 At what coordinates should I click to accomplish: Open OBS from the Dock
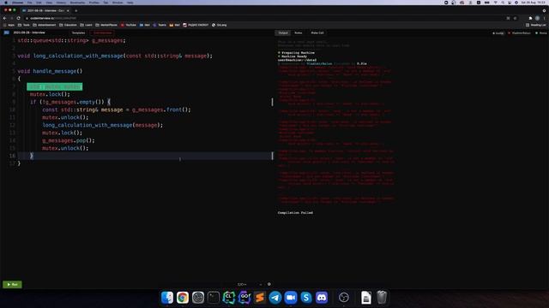(x=344, y=298)
